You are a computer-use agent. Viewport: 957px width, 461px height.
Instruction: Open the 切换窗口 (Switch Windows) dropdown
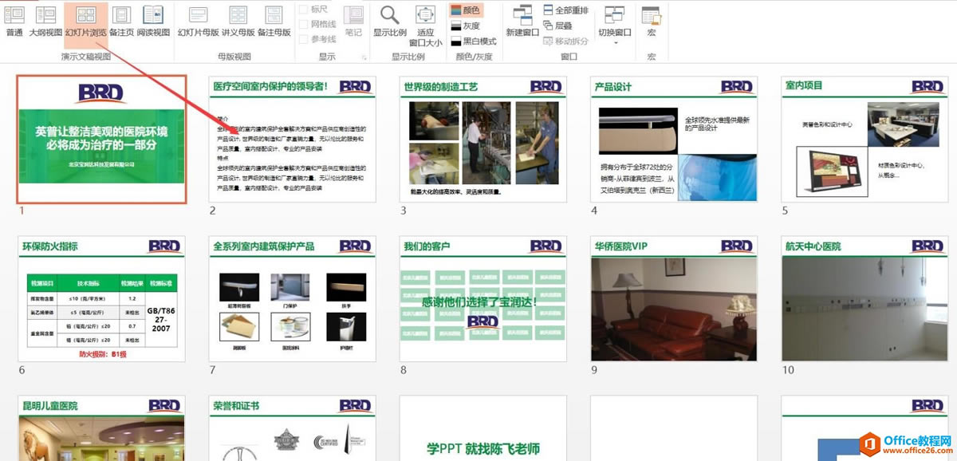click(x=614, y=24)
